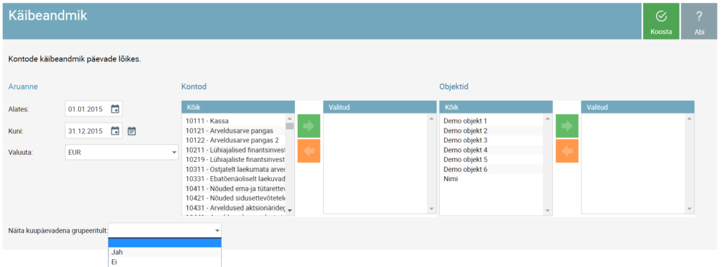Click the Kontod list scrollbar thumb
The image size is (721, 267).
pos(289,125)
